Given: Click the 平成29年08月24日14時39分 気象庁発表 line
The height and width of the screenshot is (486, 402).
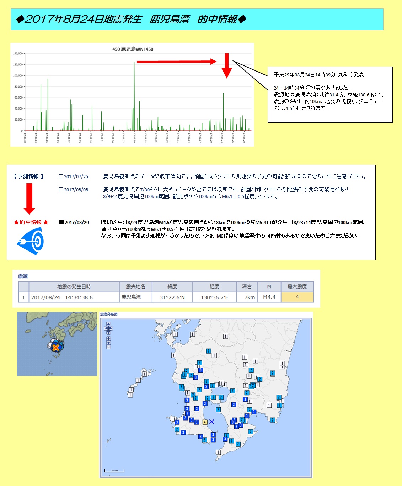Looking at the screenshot, I should pos(319,75).
